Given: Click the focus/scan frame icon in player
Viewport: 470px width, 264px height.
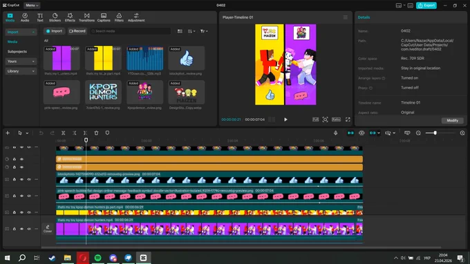Looking at the screenshot, I should [x=326, y=120].
